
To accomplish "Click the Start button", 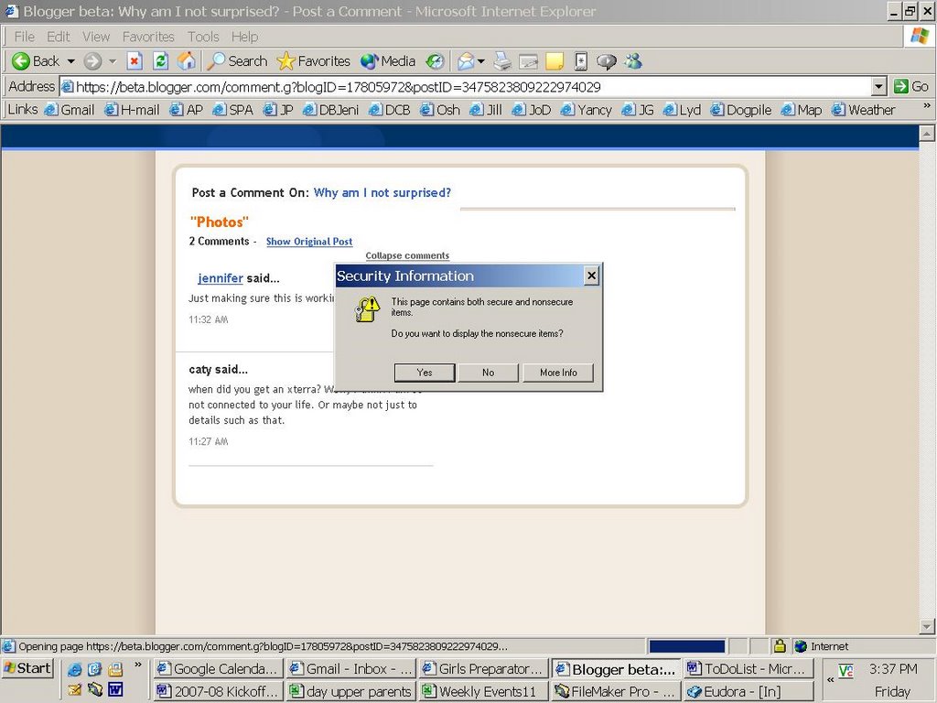I will click(27, 668).
